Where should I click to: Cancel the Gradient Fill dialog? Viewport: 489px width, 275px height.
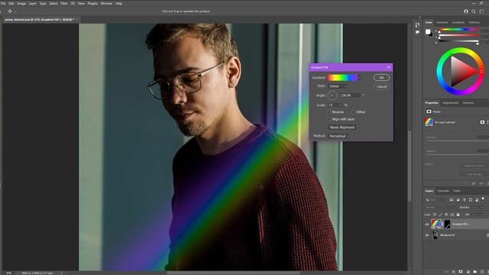(381, 86)
